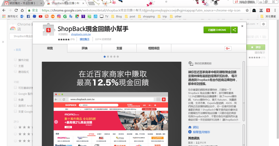Screen dimensions: 279x146
Task: Click the 檢舉濫用情形 report abuse link
Action: pyautogui.click(x=201, y=132)
